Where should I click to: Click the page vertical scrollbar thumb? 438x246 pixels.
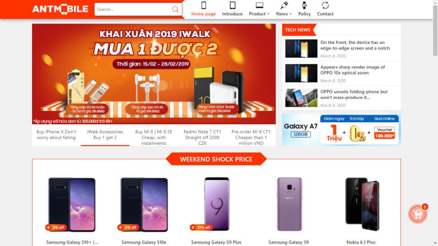click(435, 31)
